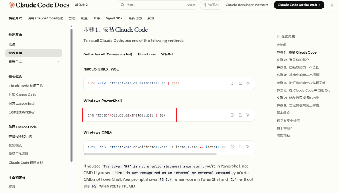Image resolution: width=339 pixels, height=193 pixels.
Task: Open 探索 .claude 目录 sidebar page
Action: (x=22, y=103)
